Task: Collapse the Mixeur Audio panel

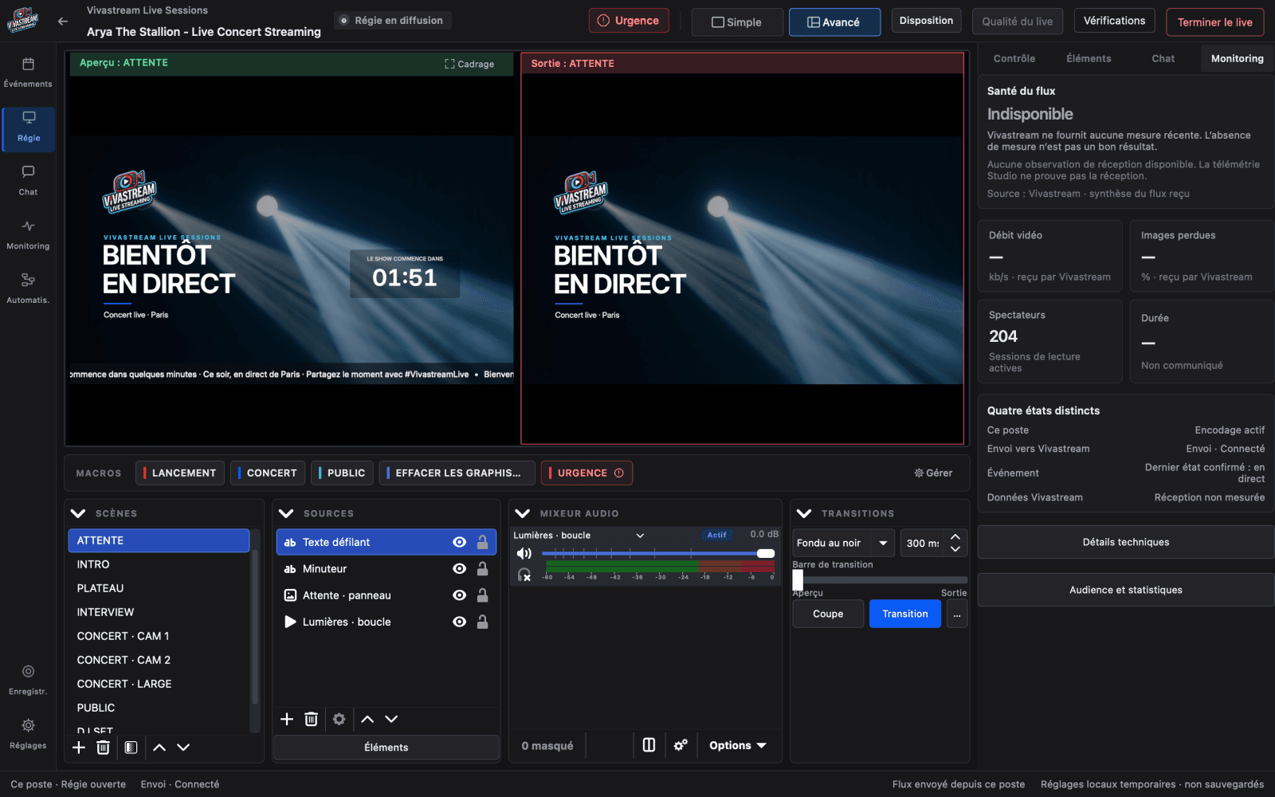Action: coord(523,513)
